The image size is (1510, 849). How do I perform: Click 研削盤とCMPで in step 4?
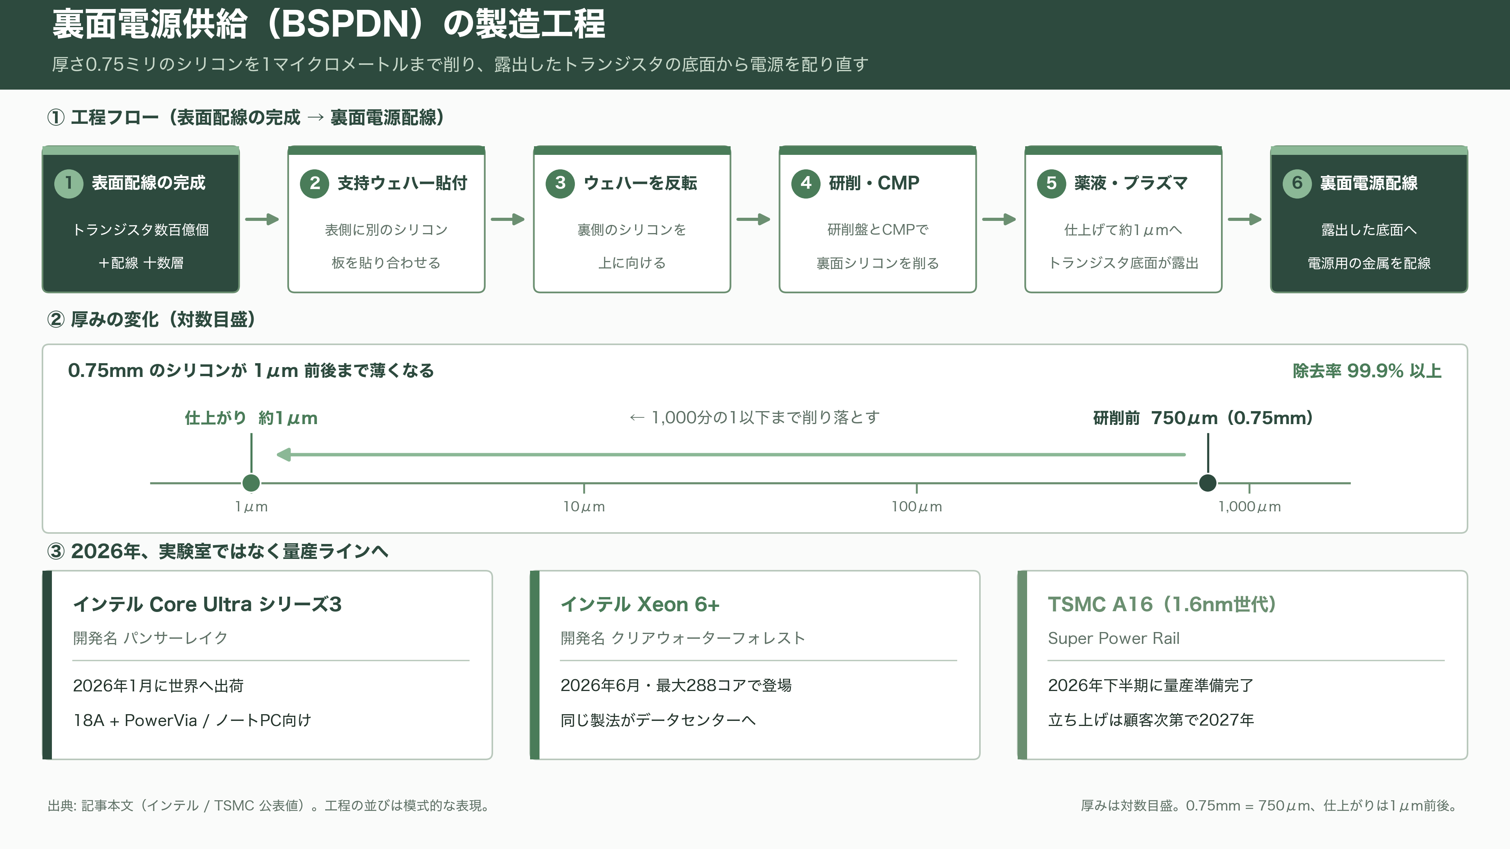(878, 230)
